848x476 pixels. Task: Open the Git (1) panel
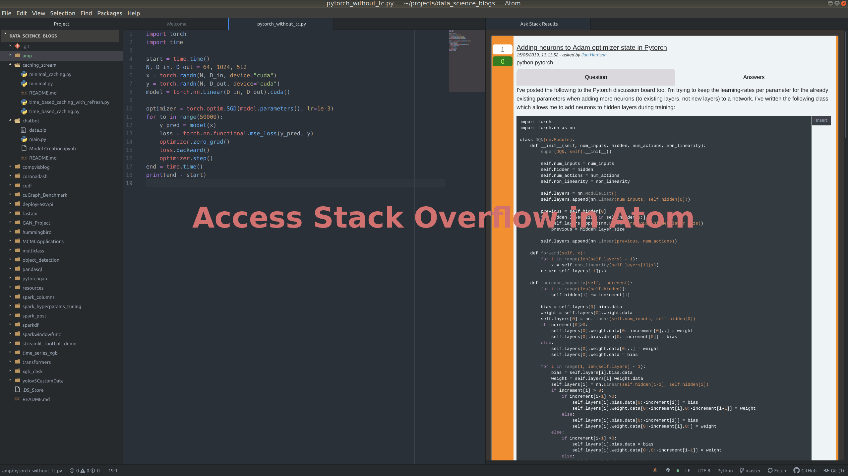834,471
